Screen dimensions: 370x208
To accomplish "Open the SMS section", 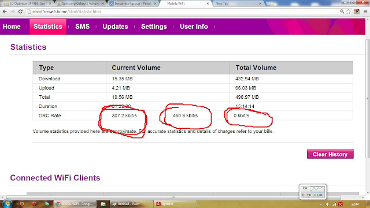I will (82, 27).
